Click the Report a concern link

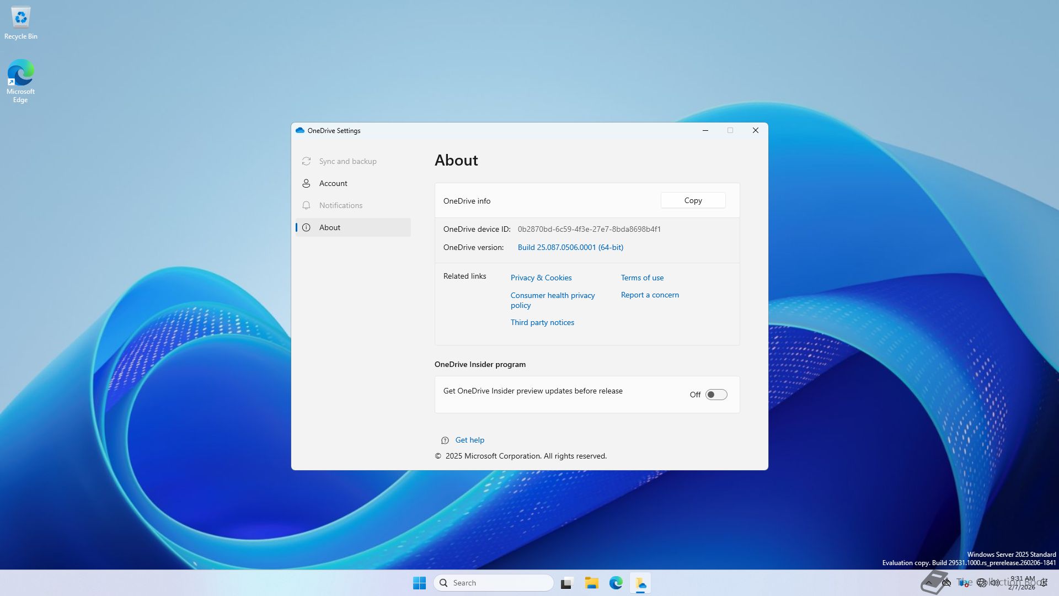tap(650, 295)
